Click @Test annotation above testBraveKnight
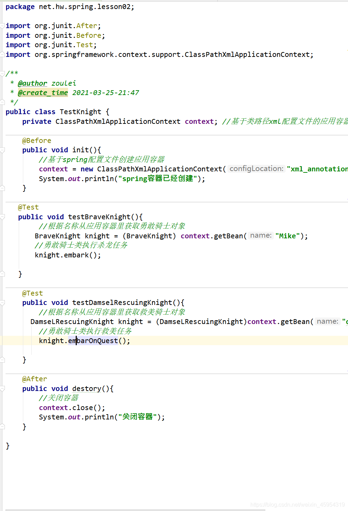Screen dimensions: 348x511 pos(28,207)
